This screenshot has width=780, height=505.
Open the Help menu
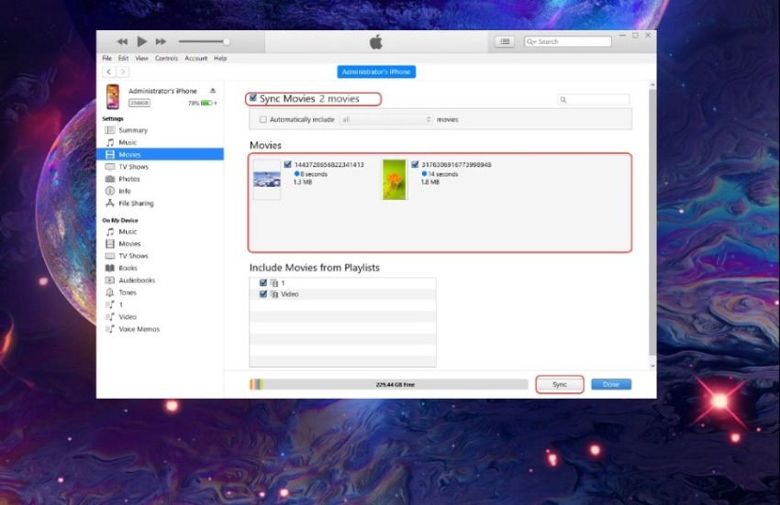(x=220, y=58)
